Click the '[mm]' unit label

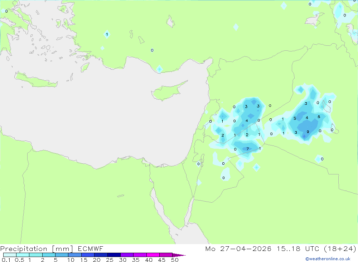click(63, 249)
